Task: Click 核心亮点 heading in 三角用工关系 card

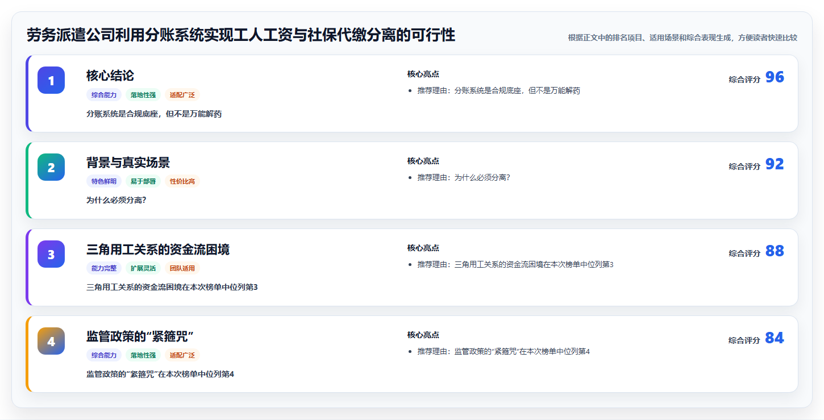Action: (423, 248)
